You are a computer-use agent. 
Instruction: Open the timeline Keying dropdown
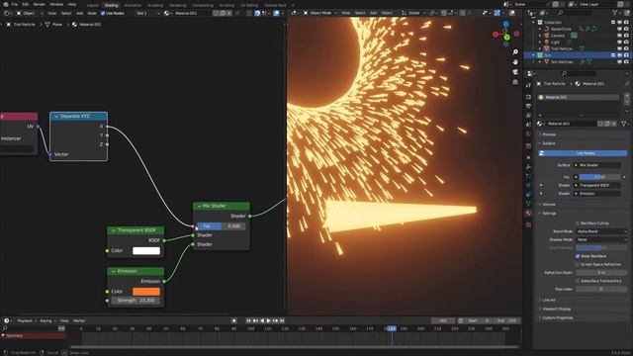point(47,320)
